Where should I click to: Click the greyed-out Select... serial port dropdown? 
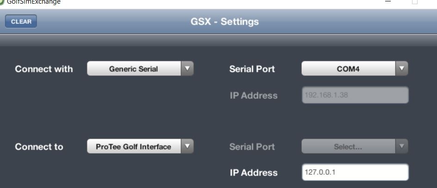[355, 147]
